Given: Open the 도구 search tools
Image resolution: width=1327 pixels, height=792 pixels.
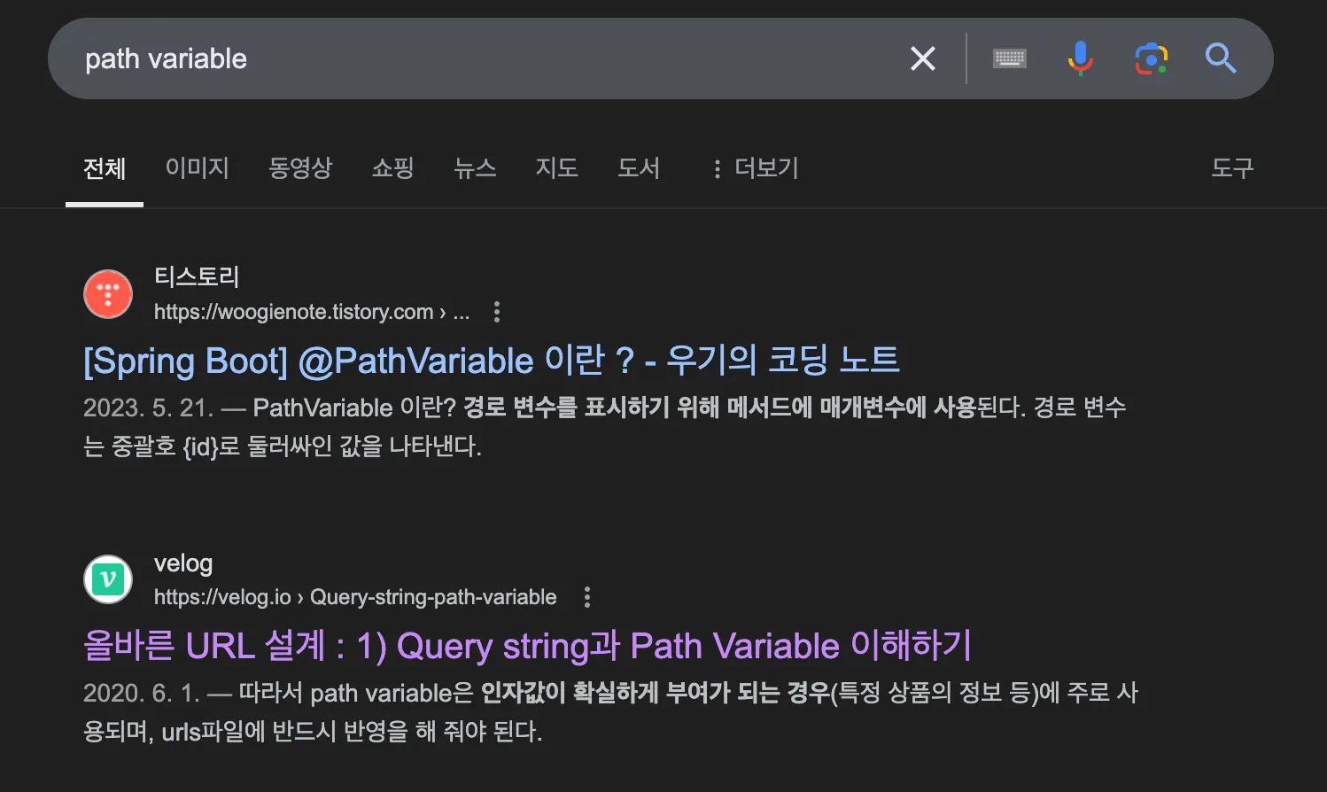Looking at the screenshot, I should (1232, 168).
